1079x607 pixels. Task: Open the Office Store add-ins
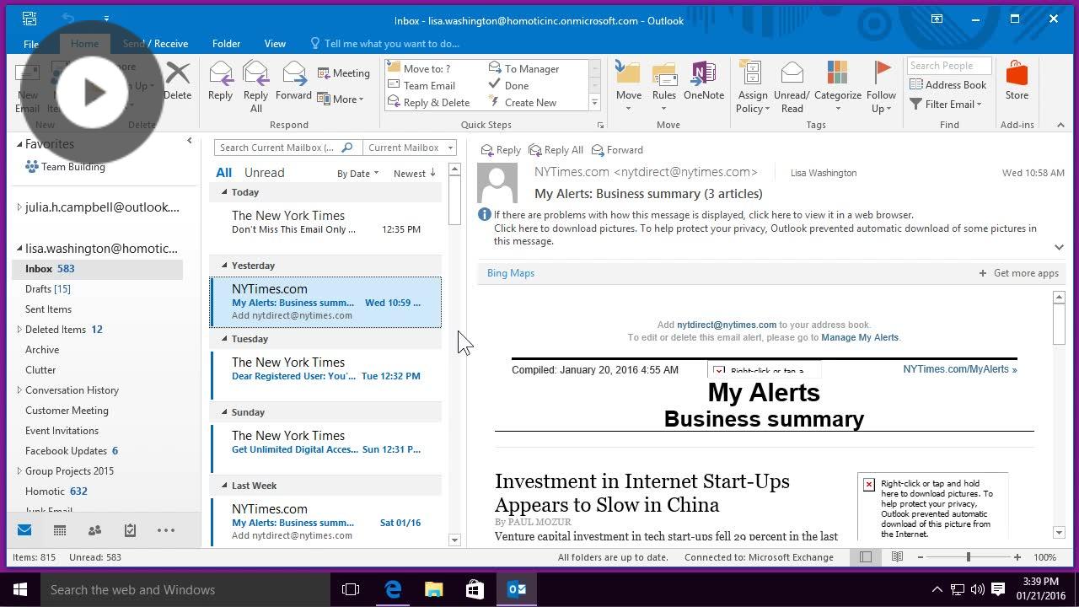point(1017,82)
